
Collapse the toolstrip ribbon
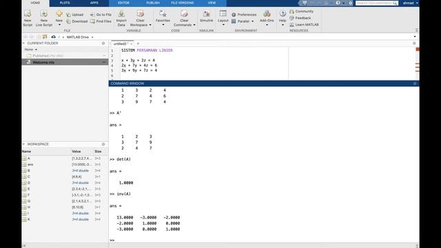coord(416,30)
